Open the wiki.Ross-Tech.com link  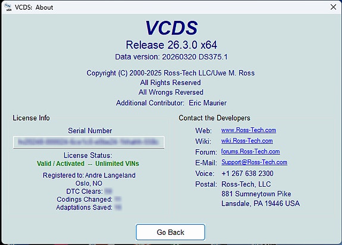[247, 141]
